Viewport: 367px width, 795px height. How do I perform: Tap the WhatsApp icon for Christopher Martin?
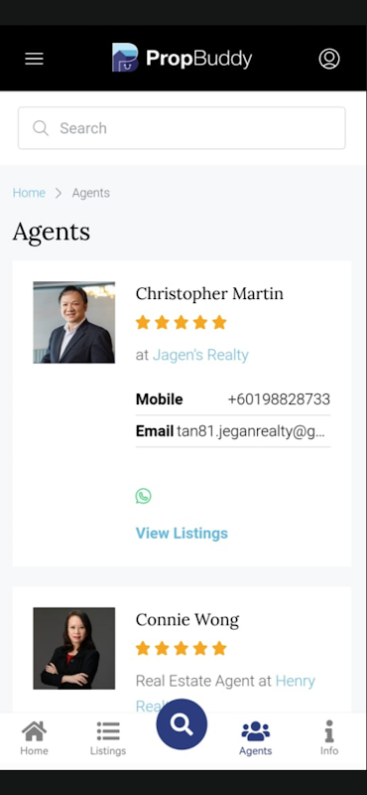coord(143,495)
